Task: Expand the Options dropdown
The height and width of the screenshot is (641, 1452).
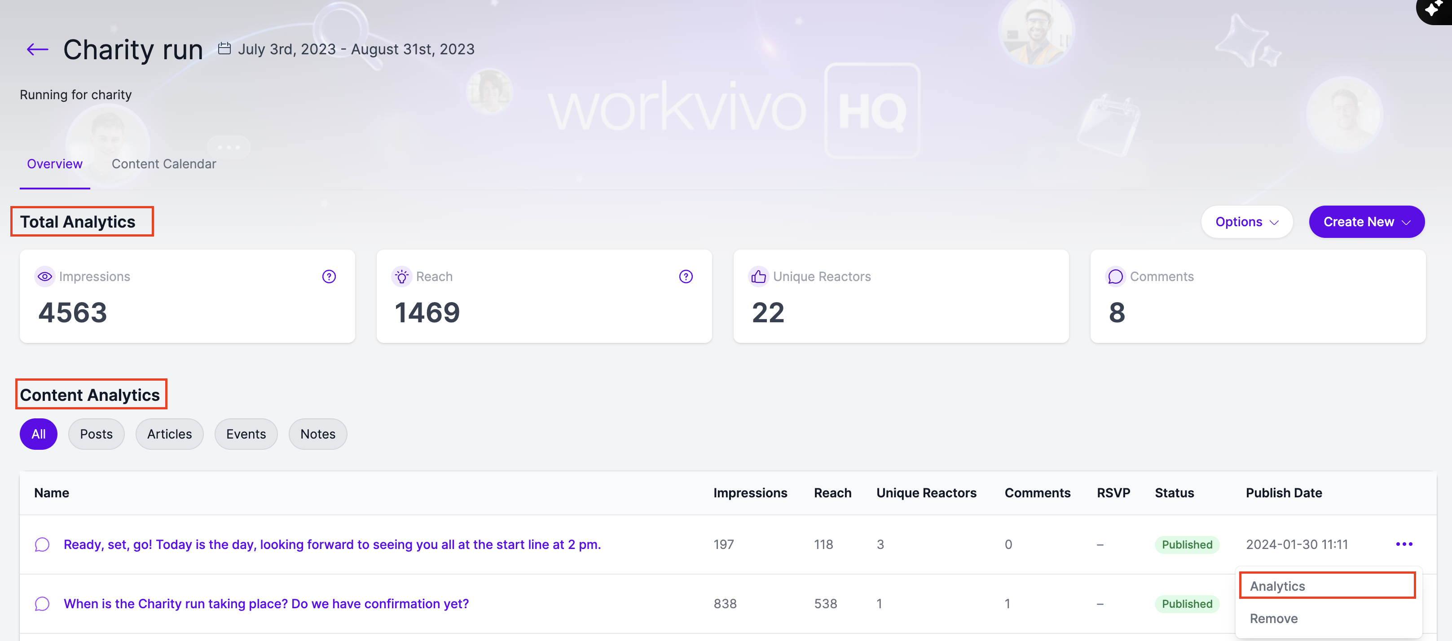Action: [x=1247, y=222]
